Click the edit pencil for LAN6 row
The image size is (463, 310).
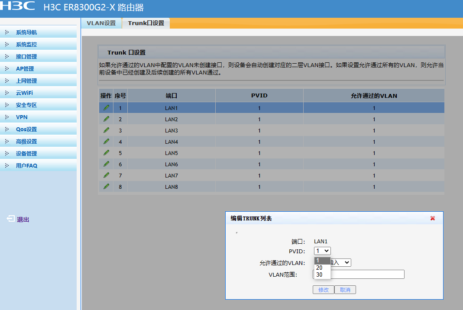tap(106, 164)
